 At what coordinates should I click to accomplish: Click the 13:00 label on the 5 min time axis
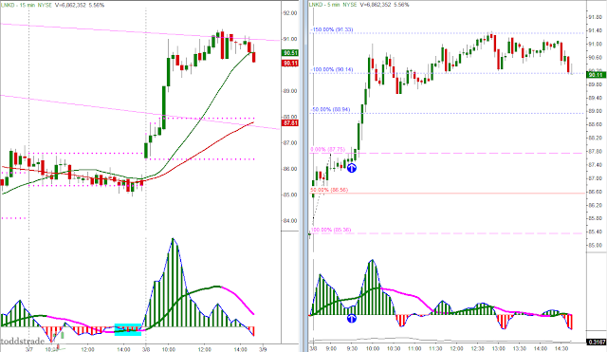[x=498, y=348]
